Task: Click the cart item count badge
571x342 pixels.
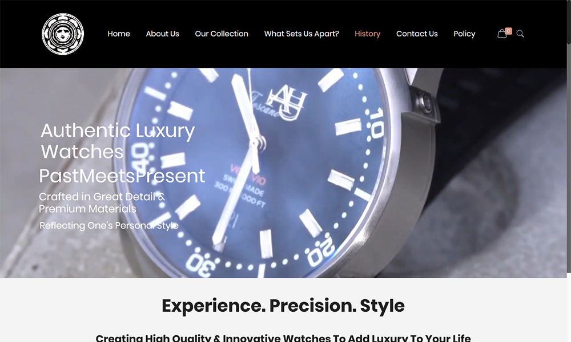Action: tap(508, 31)
